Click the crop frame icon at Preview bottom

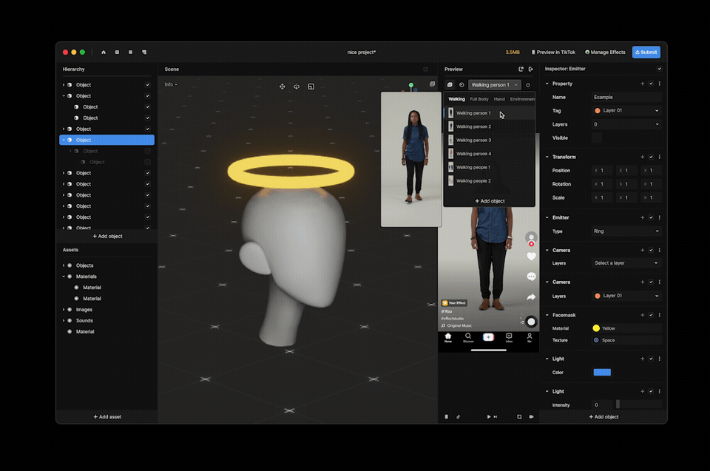click(519, 417)
